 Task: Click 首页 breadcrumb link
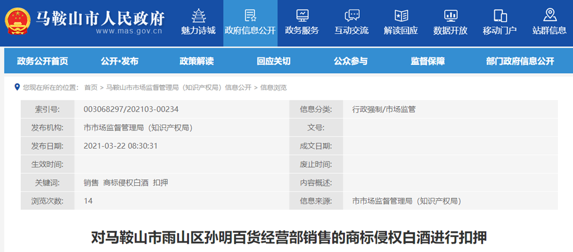(x=91, y=88)
